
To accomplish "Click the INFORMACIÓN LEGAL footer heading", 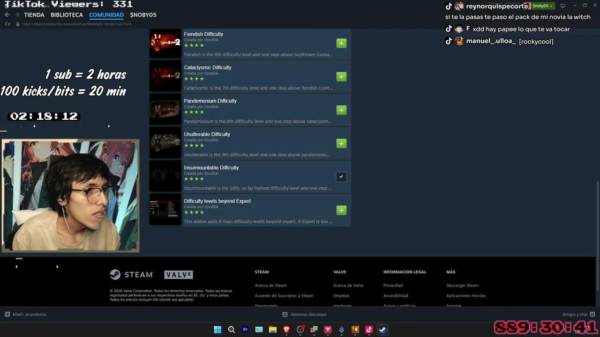I will (405, 272).
